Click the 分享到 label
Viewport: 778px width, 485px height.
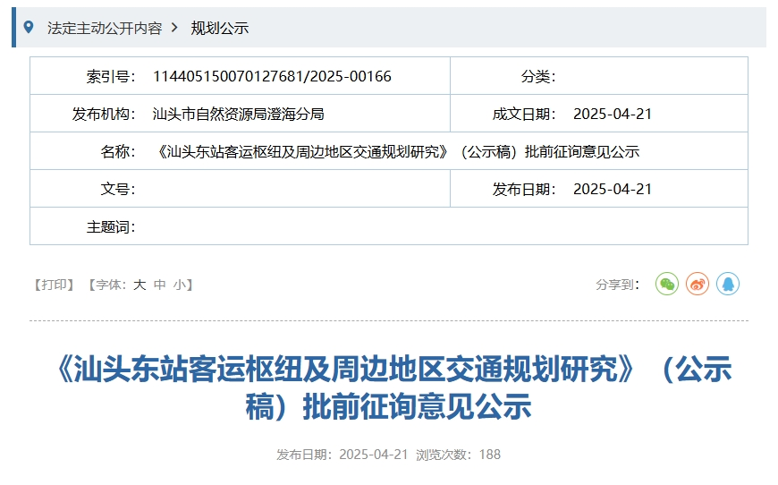coord(617,285)
